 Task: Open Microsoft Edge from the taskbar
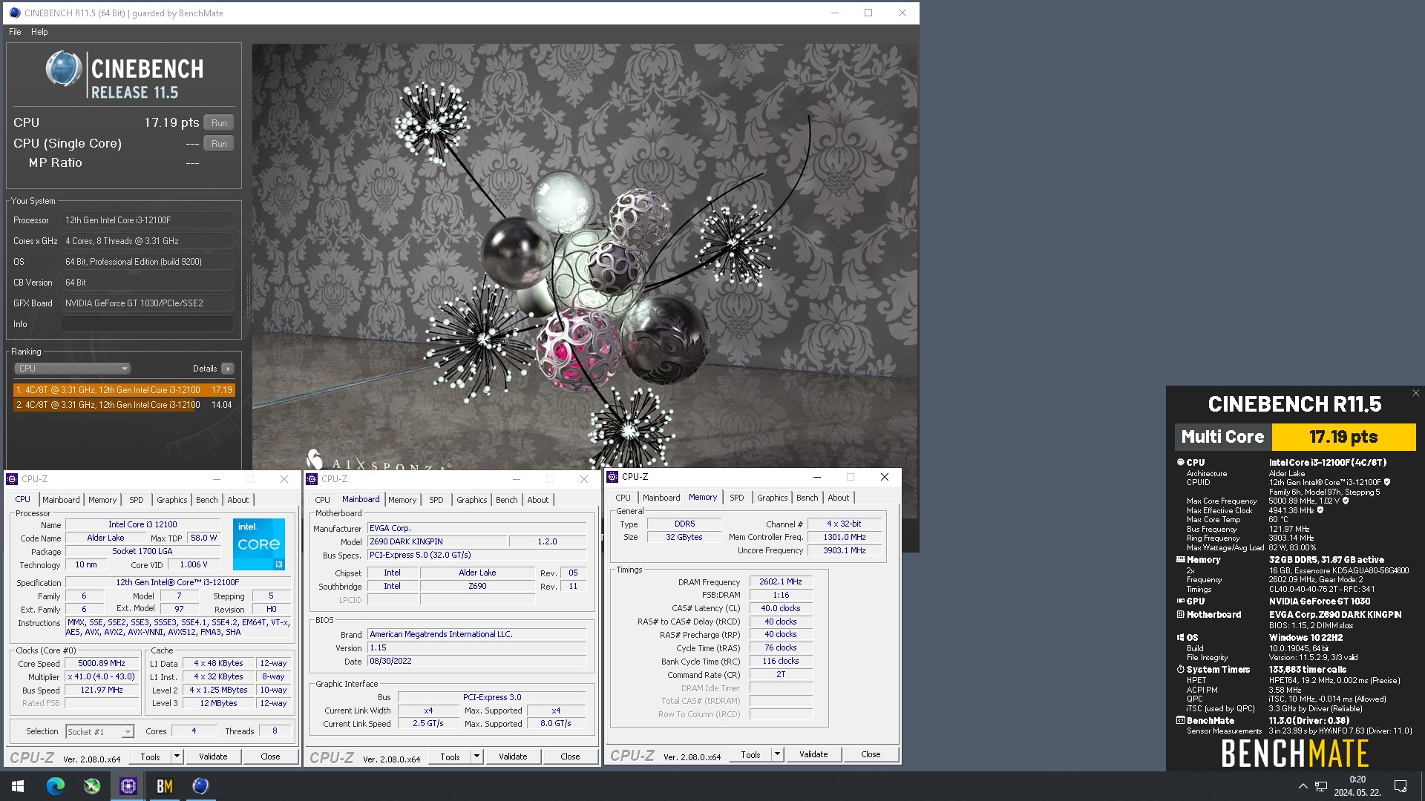[56, 786]
